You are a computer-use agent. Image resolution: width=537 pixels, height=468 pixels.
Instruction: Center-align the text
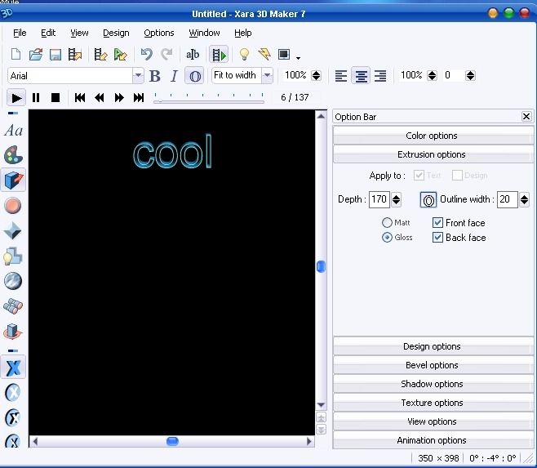(361, 75)
